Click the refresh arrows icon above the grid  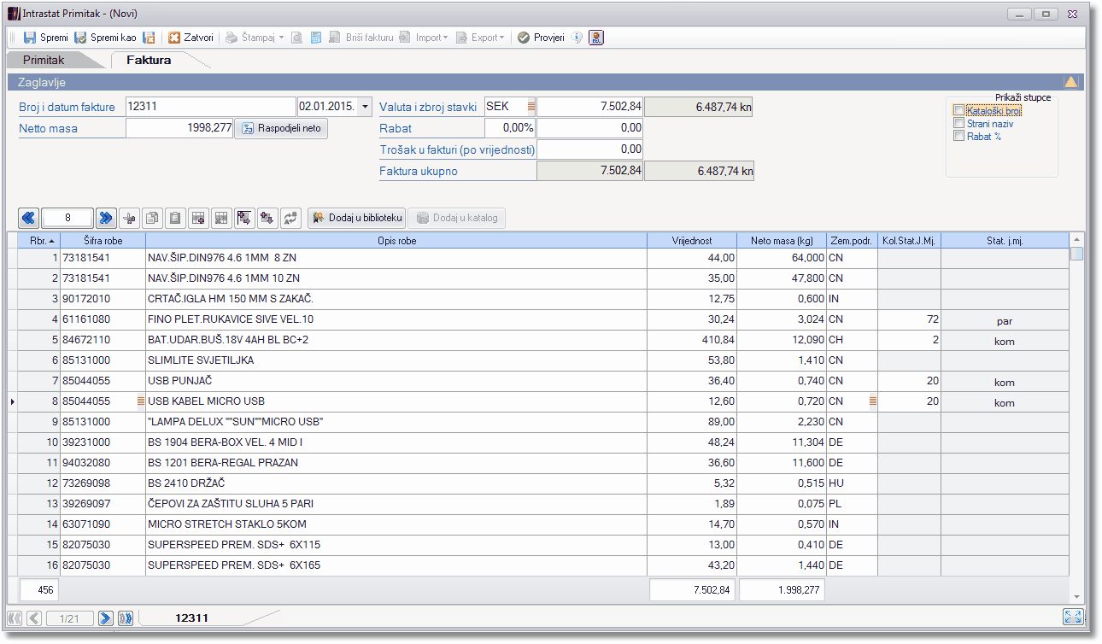pyautogui.click(x=291, y=219)
